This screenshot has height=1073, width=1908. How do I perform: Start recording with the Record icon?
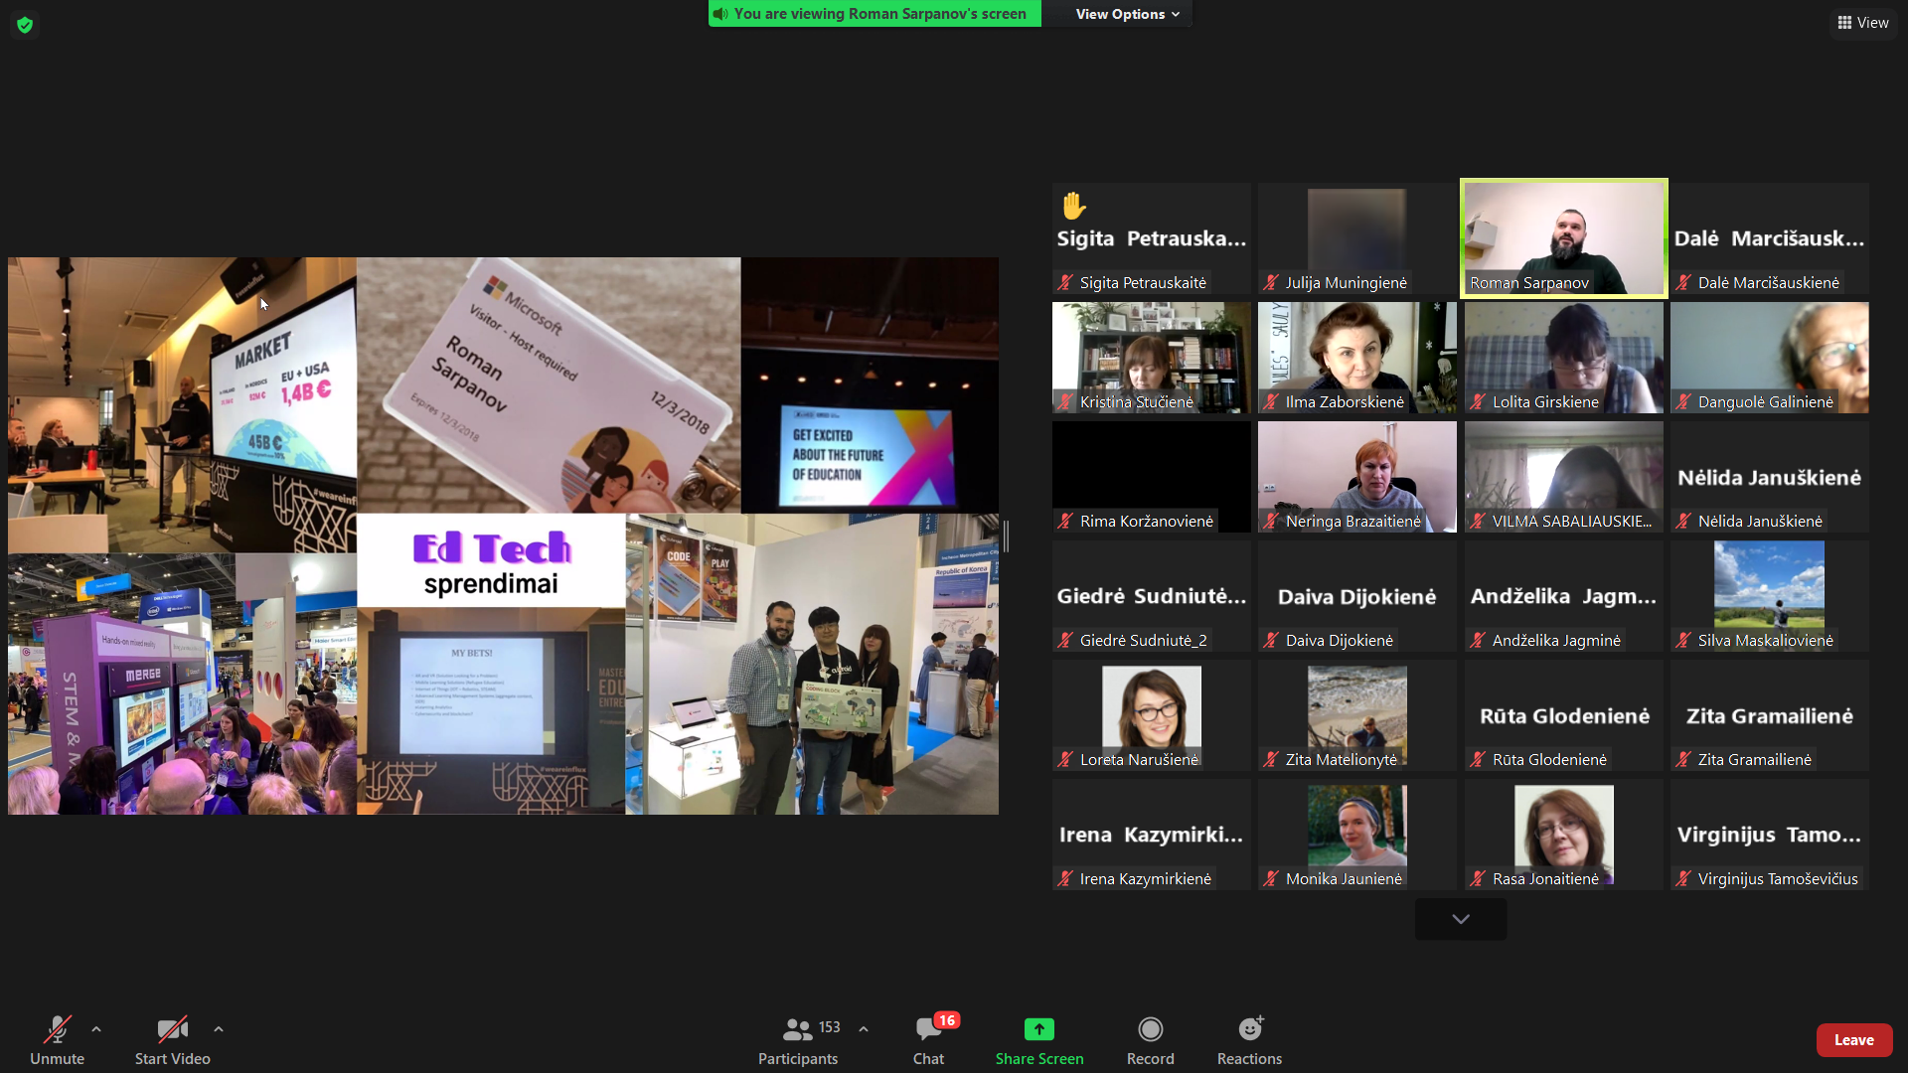(1150, 1030)
